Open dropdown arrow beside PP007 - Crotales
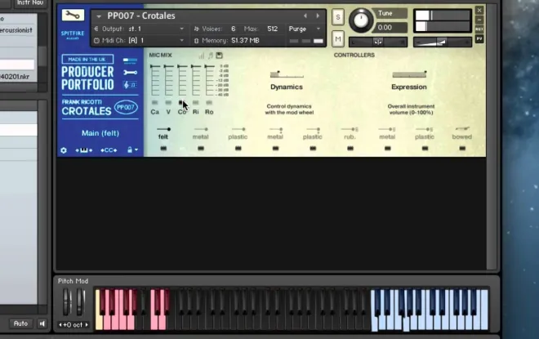Image resolution: width=539 pixels, height=339 pixels. [x=99, y=16]
